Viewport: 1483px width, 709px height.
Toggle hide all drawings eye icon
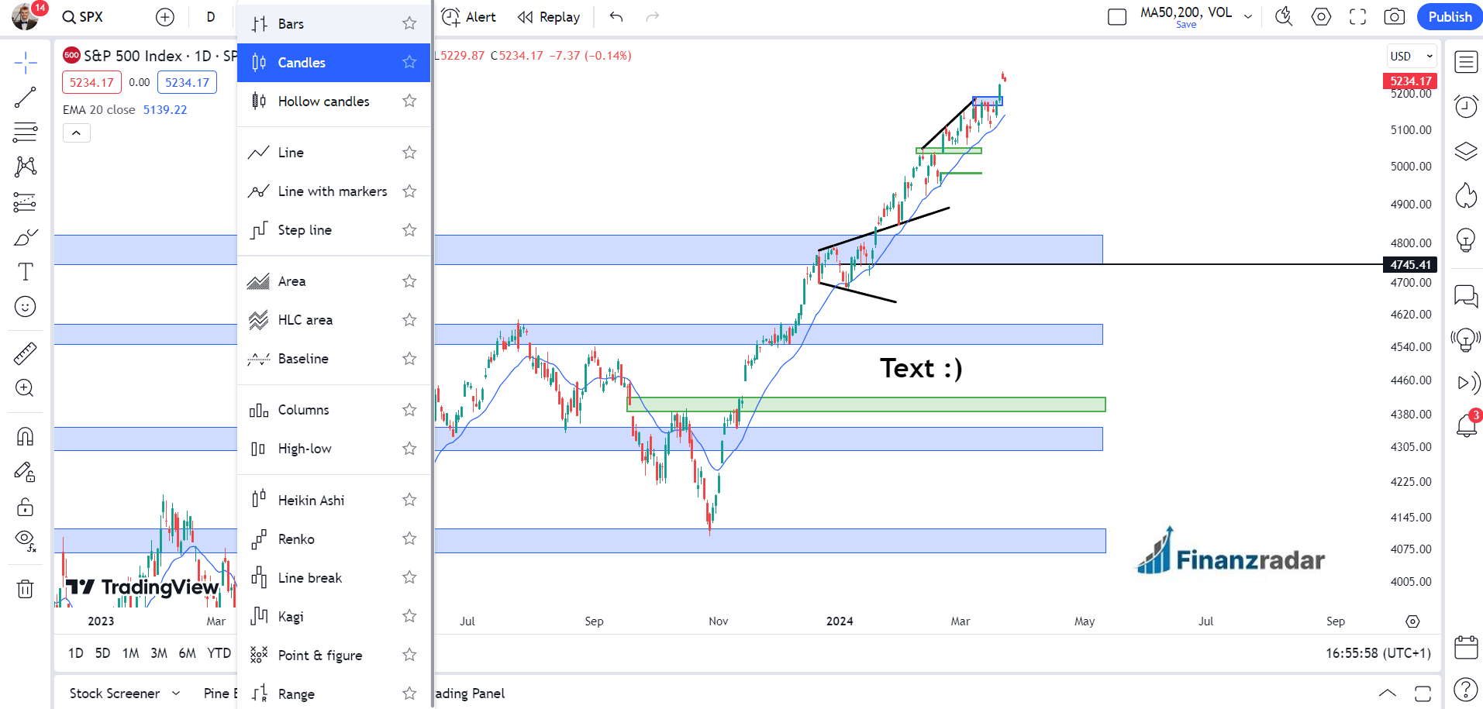pos(25,539)
